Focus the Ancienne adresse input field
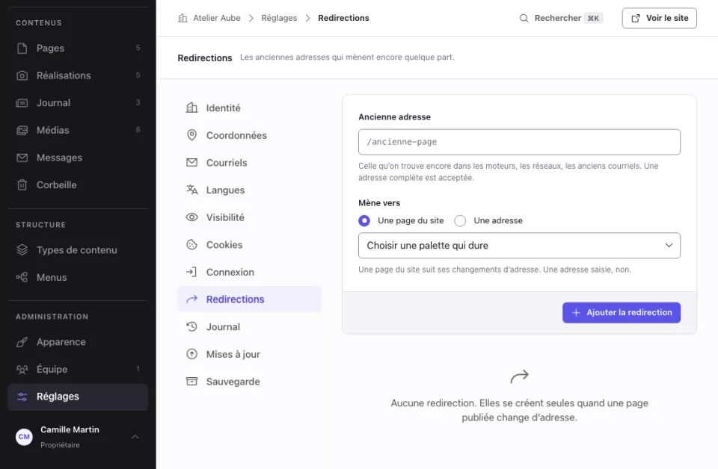Screen dimensions: 718x469 click(519, 142)
